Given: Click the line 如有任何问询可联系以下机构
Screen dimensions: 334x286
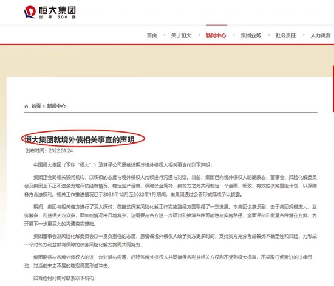Looking at the screenshot, I should click(x=65, y=278).
